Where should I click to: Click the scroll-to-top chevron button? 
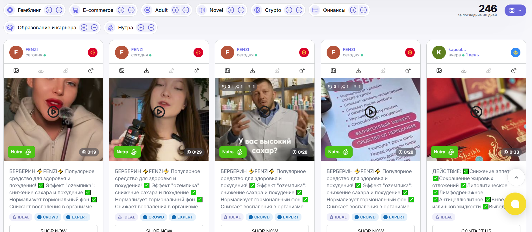coord(516,178)
